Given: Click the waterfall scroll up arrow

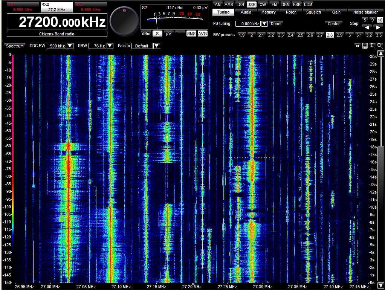Looking at the screenshot, I should coord(381,53).
